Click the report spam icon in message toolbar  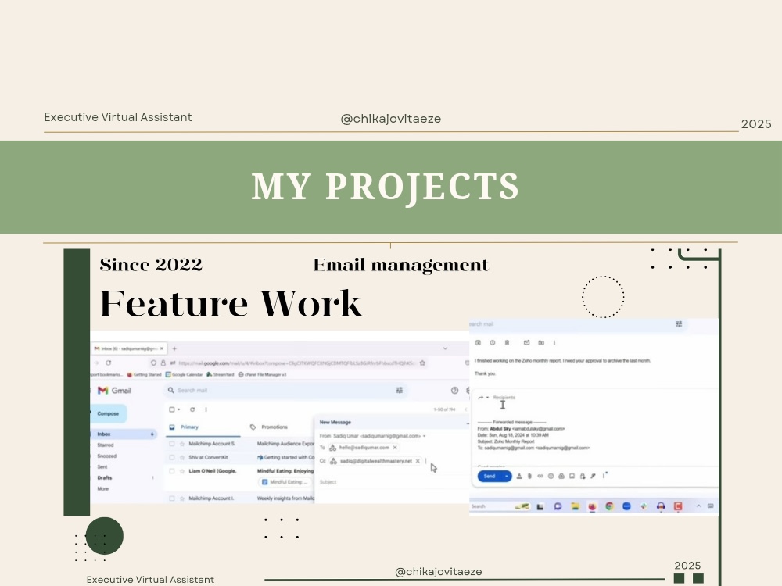pyautogui.click(x=492, y=343)
